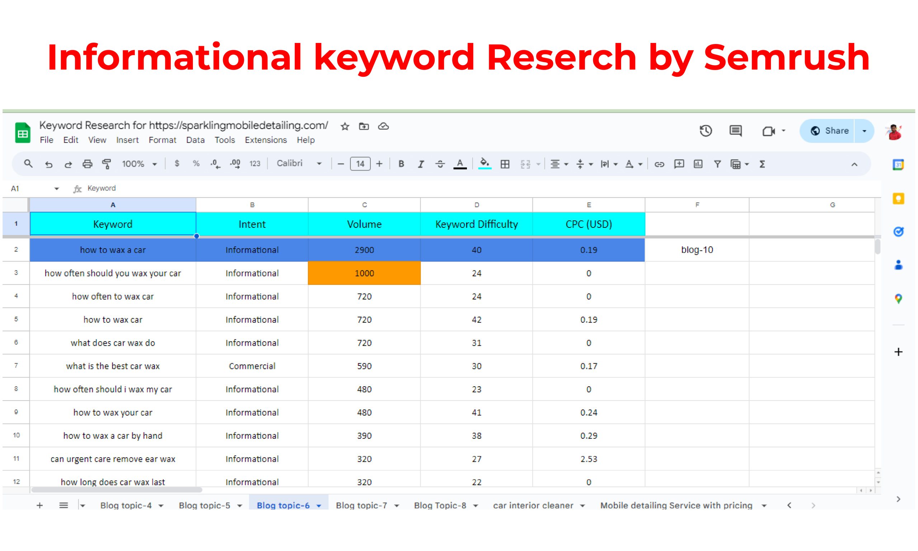Open the Format menu
The width and height of the screenshot is (918, 551).
coord(162,140)
